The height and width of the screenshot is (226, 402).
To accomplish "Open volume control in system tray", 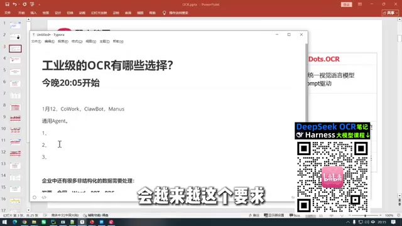I will (x=367, y=222).
